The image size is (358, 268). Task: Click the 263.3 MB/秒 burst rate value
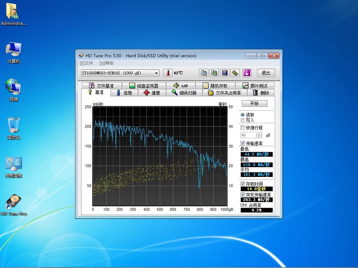[256, 200]
